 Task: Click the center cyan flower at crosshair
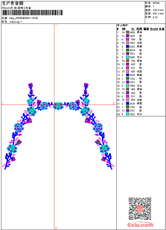(x=58, y=106)
